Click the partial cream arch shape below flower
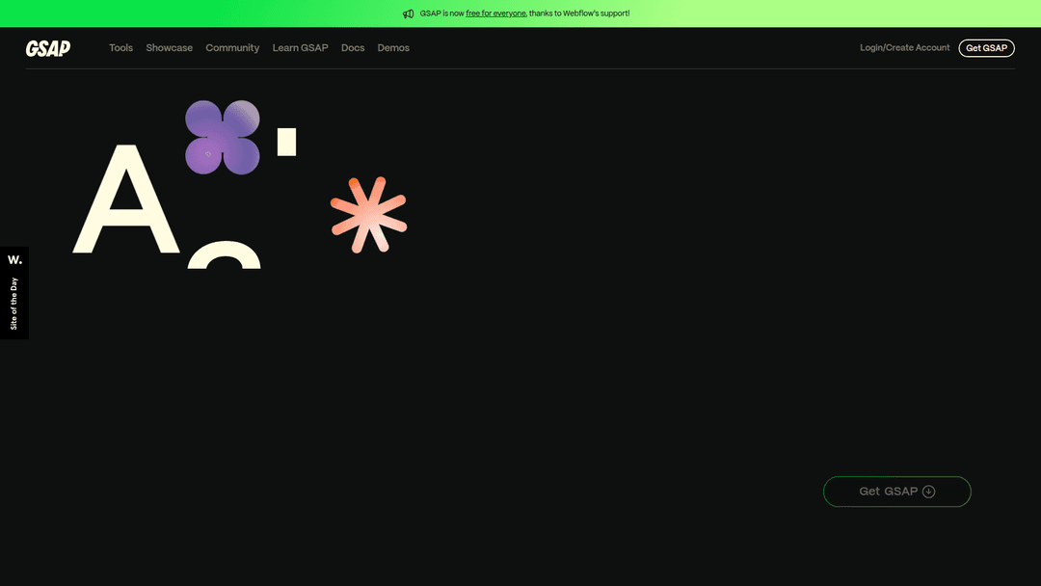 224,256
